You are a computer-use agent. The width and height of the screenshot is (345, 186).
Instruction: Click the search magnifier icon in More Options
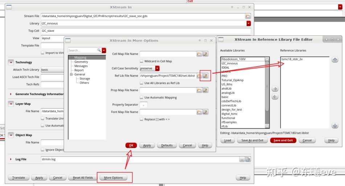pos(99,50)
